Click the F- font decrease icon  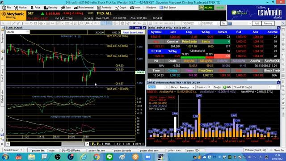tap(99, 144)
